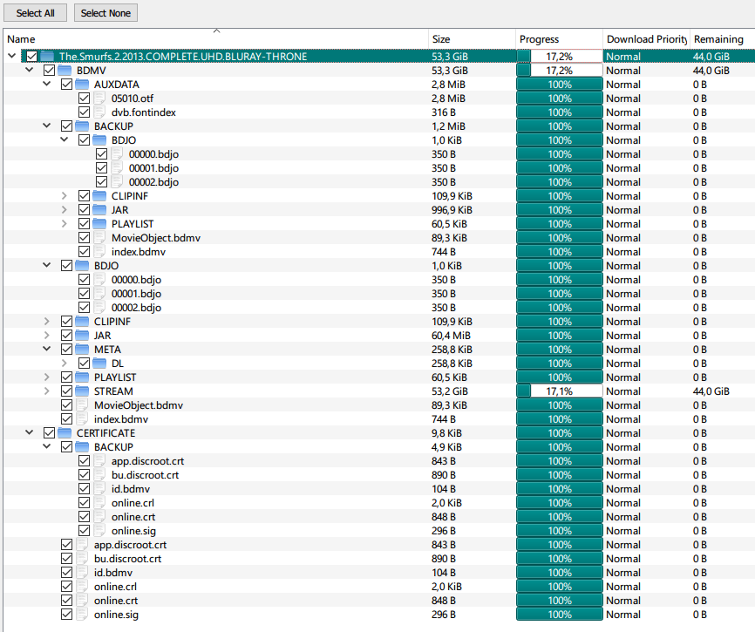Viewport: 755px width, 632px height.
Task: Collapse the root torrent folder
Action: pos(12,56)
